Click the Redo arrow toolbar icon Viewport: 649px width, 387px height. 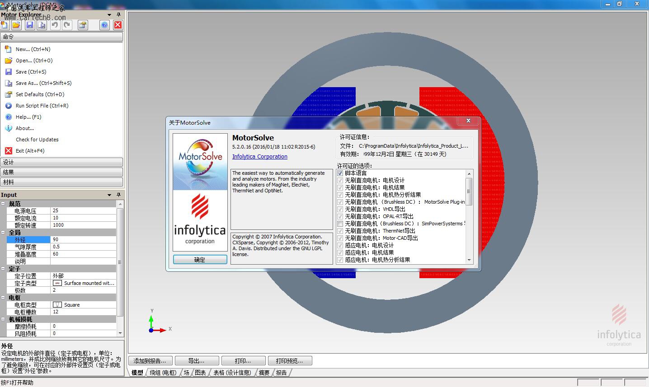click(67, 25)
